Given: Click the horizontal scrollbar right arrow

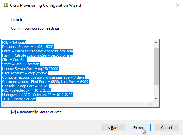Looking at the screenshot, I should (151, 104).
